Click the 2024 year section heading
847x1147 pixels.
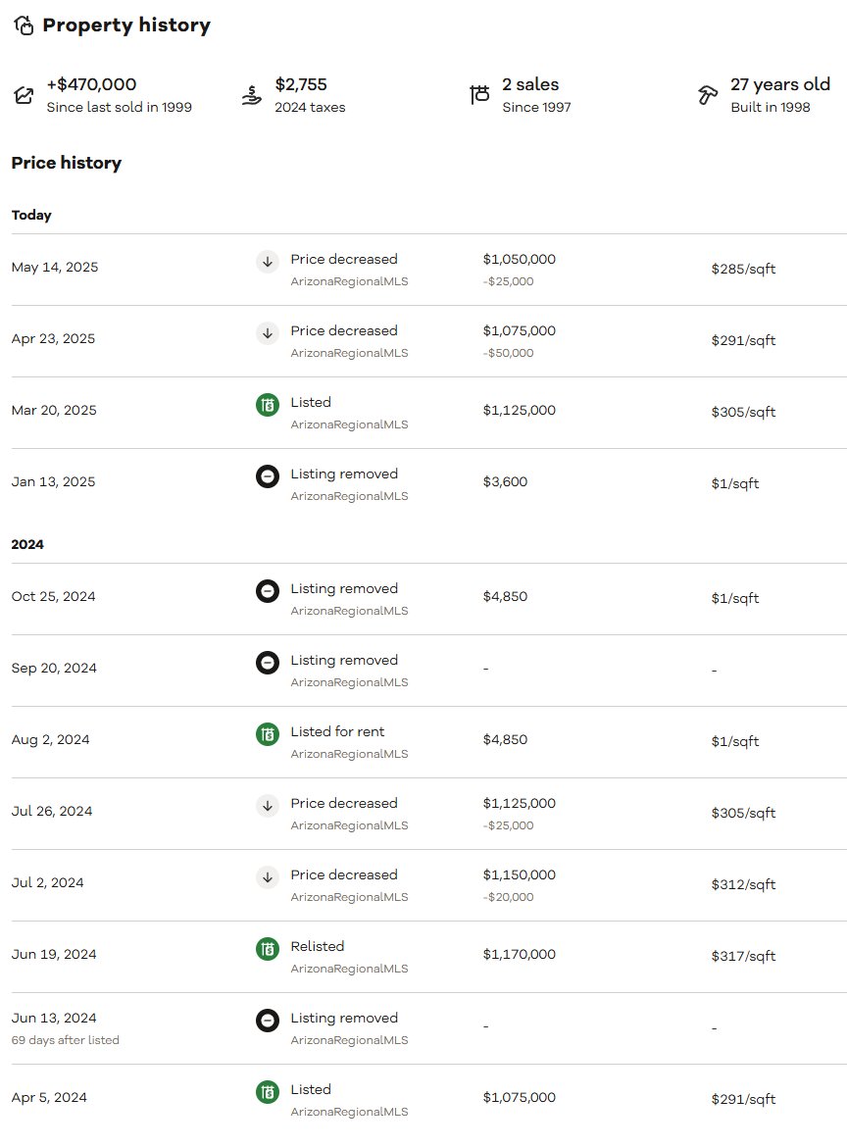pyautogui.click(x=27, y=544)
